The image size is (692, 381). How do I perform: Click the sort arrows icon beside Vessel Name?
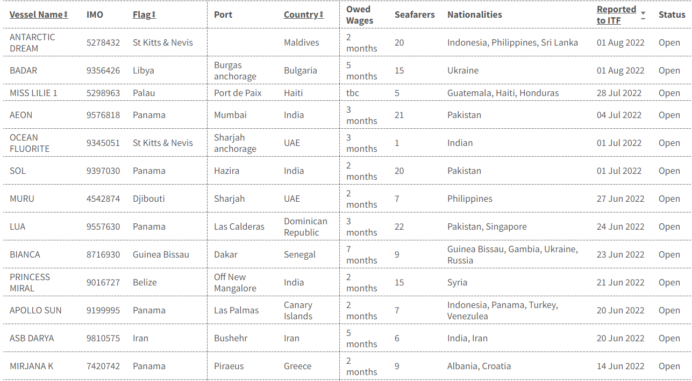pos(66,15)
